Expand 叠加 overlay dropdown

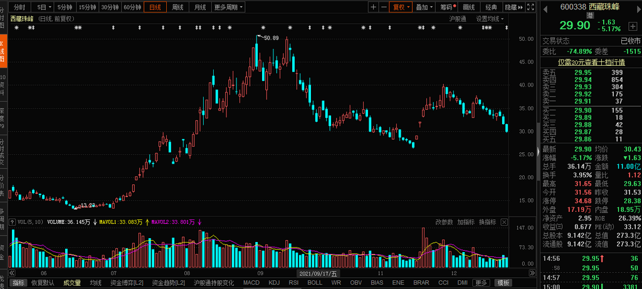point(424,7)
